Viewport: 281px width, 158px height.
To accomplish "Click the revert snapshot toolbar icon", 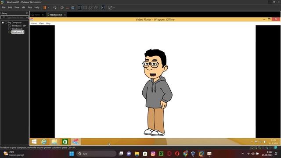I will [67, 7].
